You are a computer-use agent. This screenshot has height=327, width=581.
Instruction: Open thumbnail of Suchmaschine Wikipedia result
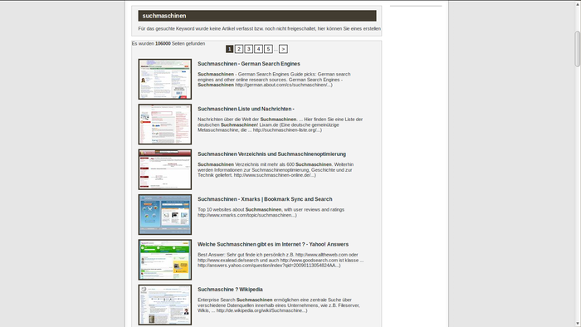pyautogui.click(x=165, y=305)
